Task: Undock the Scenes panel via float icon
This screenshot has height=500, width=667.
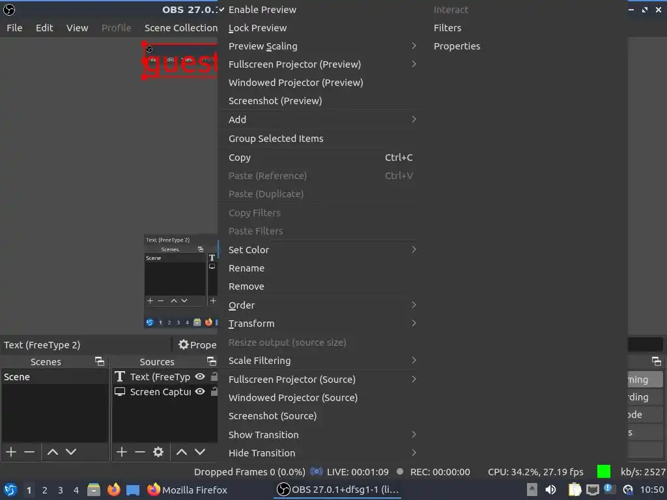Action: click(x=100, y=361)
